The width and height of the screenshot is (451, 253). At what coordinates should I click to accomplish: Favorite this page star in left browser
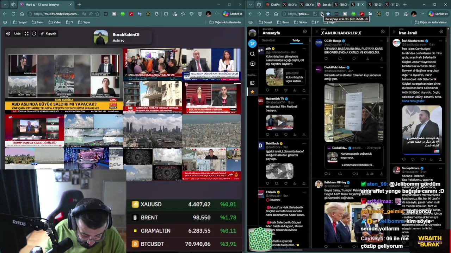click(97, 14)
